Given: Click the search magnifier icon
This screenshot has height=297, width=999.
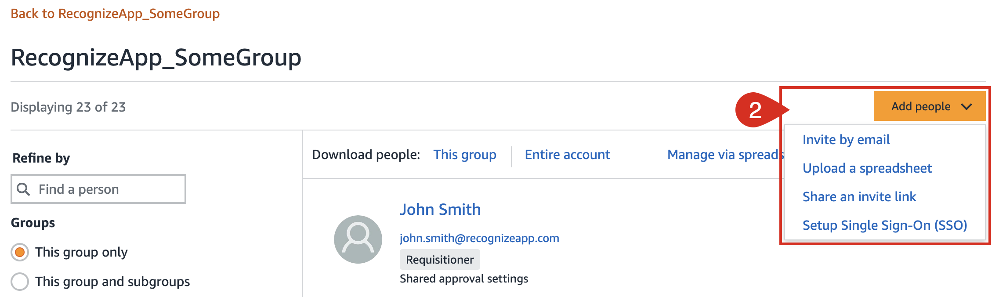Looking at the screenshot, I should tap(23, 189).
